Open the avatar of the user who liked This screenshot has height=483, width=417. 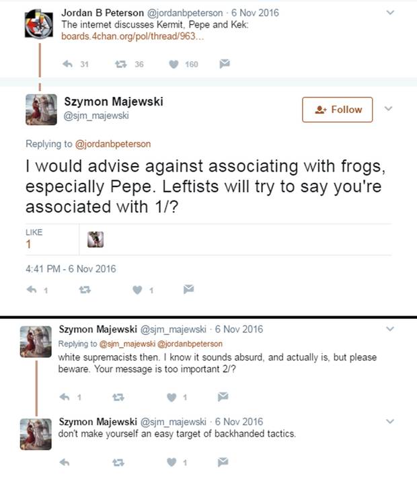coord(96,239)
